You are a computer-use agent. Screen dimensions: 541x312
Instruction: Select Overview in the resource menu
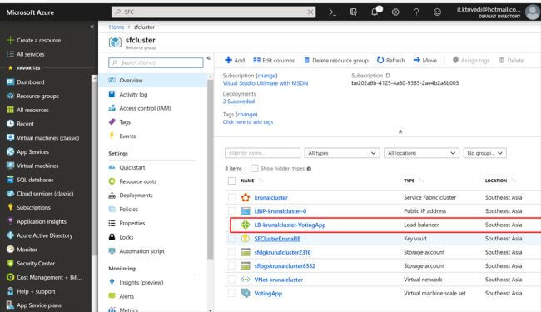click(x=153, y=81)
